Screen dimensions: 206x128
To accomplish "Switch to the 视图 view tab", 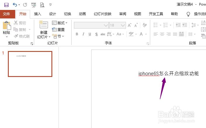I will 138,14.
